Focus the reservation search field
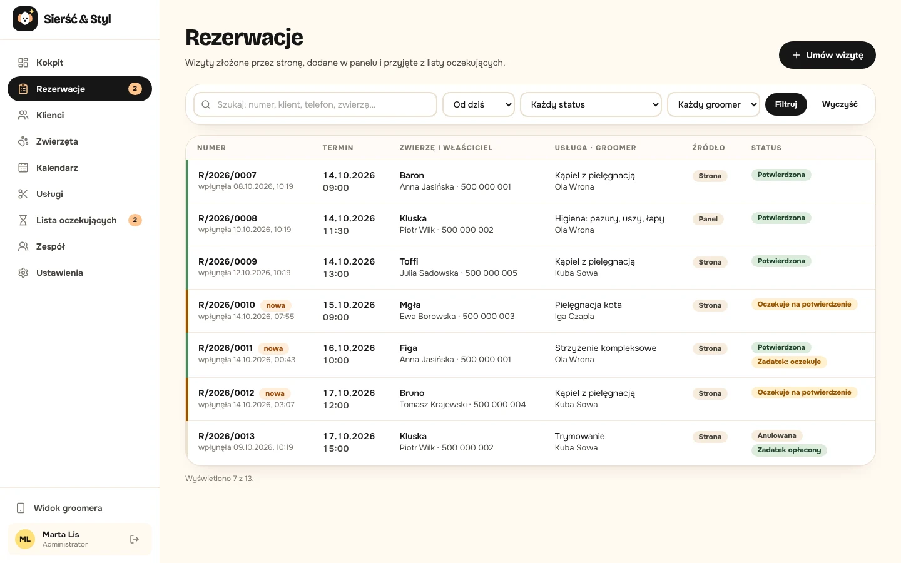The width and height of the screenshot is (901, 563). (315, 104)
